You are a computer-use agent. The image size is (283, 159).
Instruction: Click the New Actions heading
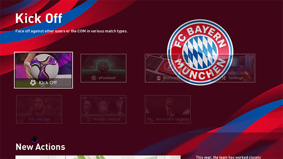(x=40, y=147)
